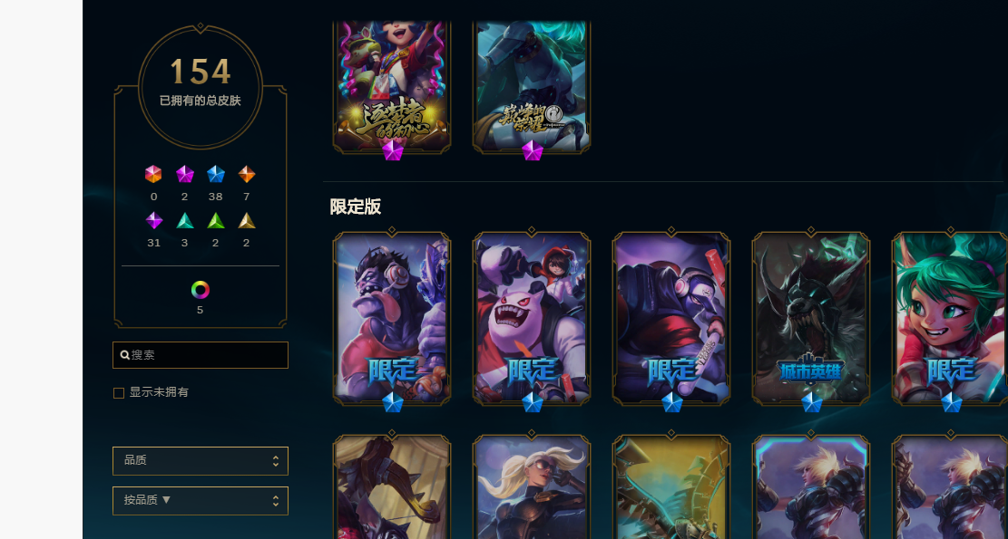The image size is (1008, 539).
Task: Open the 品质 filter dropdown
Action: coord(201,461)
